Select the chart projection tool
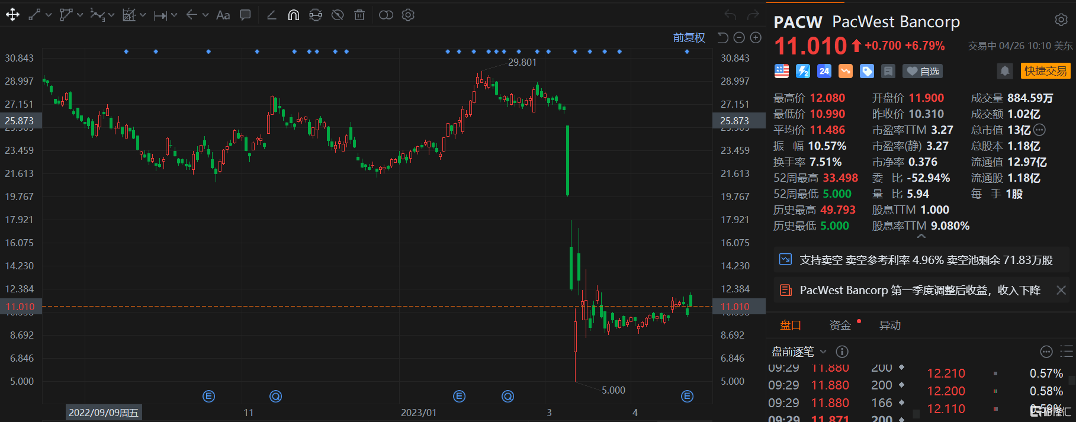 click(129, 15)
